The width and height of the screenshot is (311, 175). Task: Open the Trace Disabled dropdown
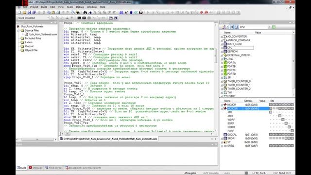tap(48, 18)
